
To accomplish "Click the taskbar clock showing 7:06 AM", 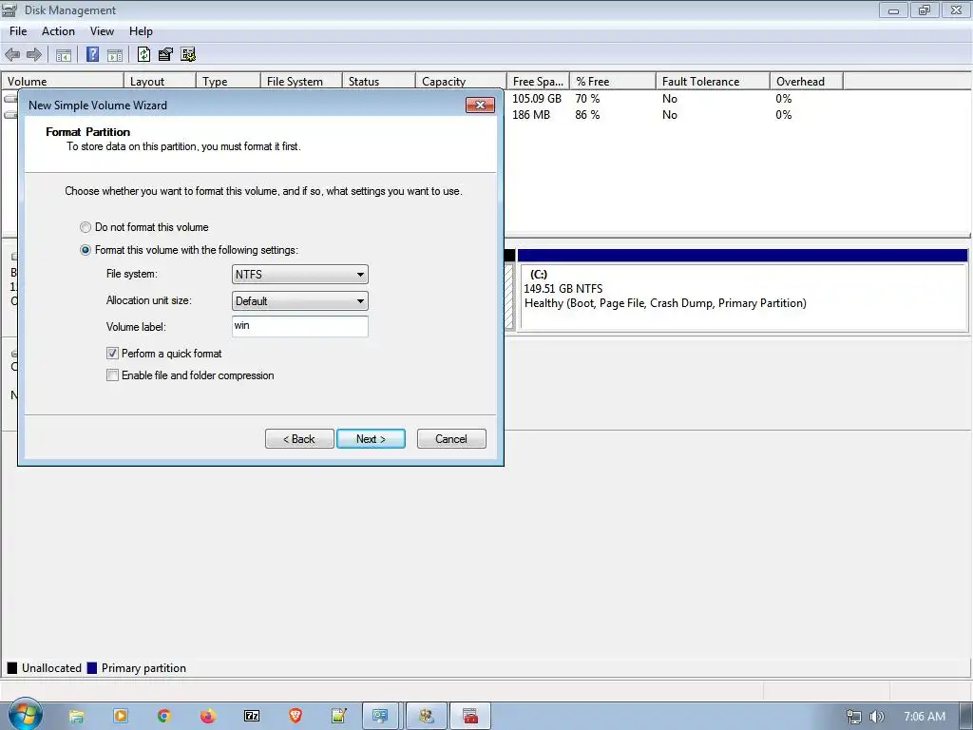I will click(925, 717).
